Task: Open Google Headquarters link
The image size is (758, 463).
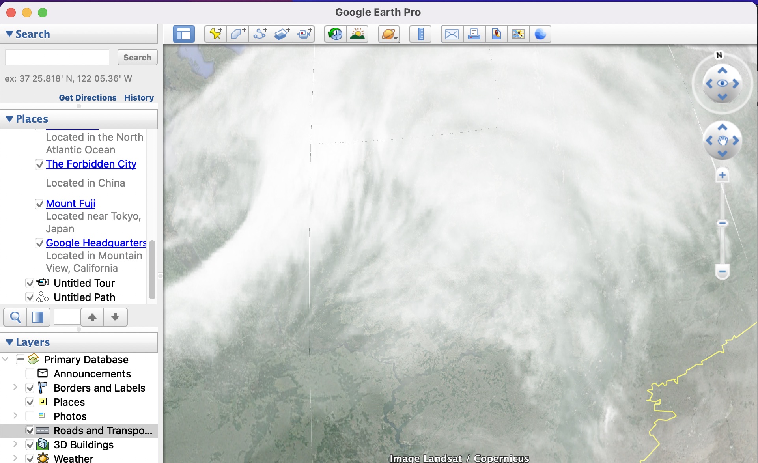Action: click(x=96, y=243)
